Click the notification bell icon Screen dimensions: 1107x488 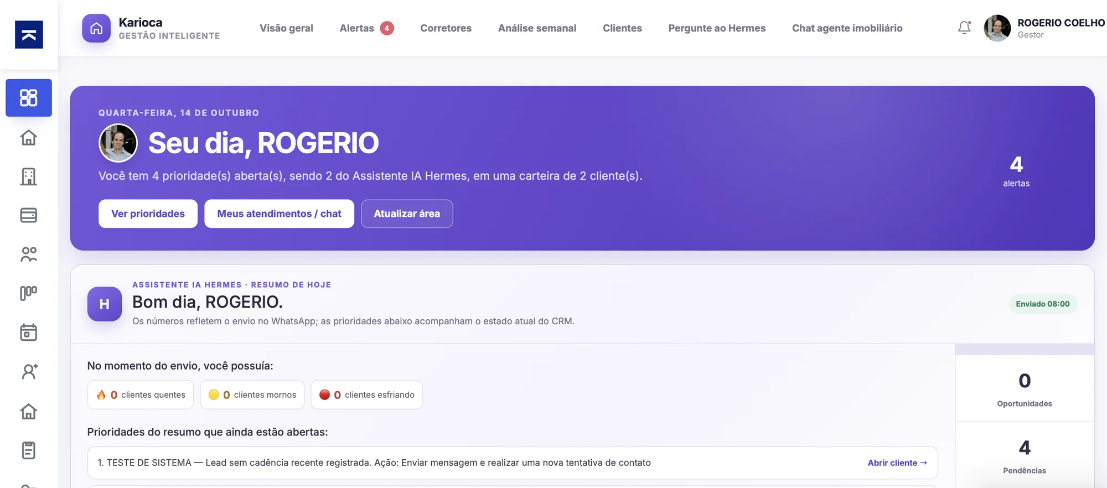click(964, 28)
